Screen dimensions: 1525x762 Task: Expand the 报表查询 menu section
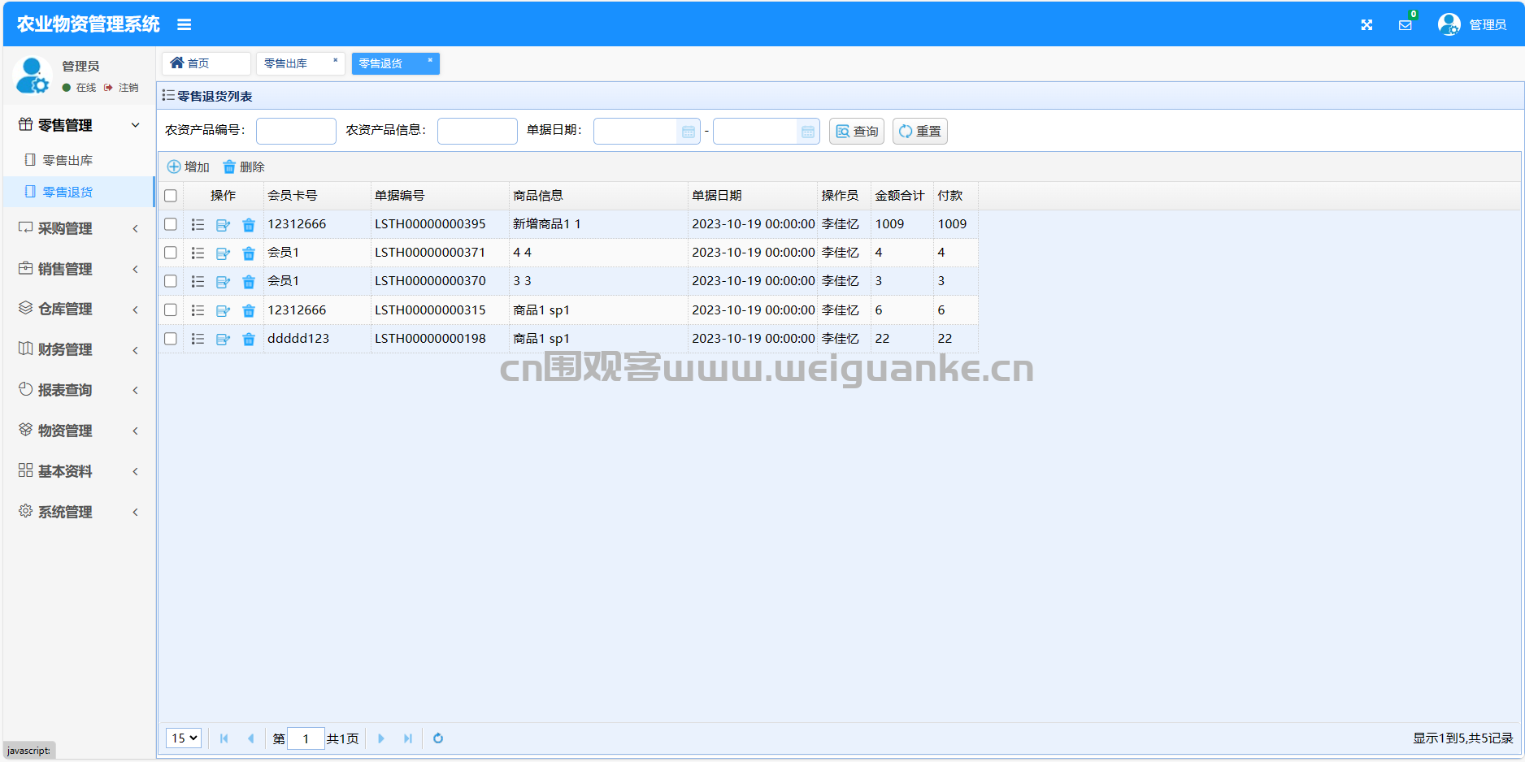coord(79,390)
